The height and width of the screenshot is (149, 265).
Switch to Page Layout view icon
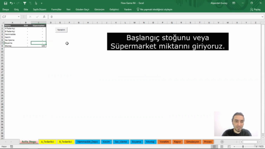coord(222,147)
